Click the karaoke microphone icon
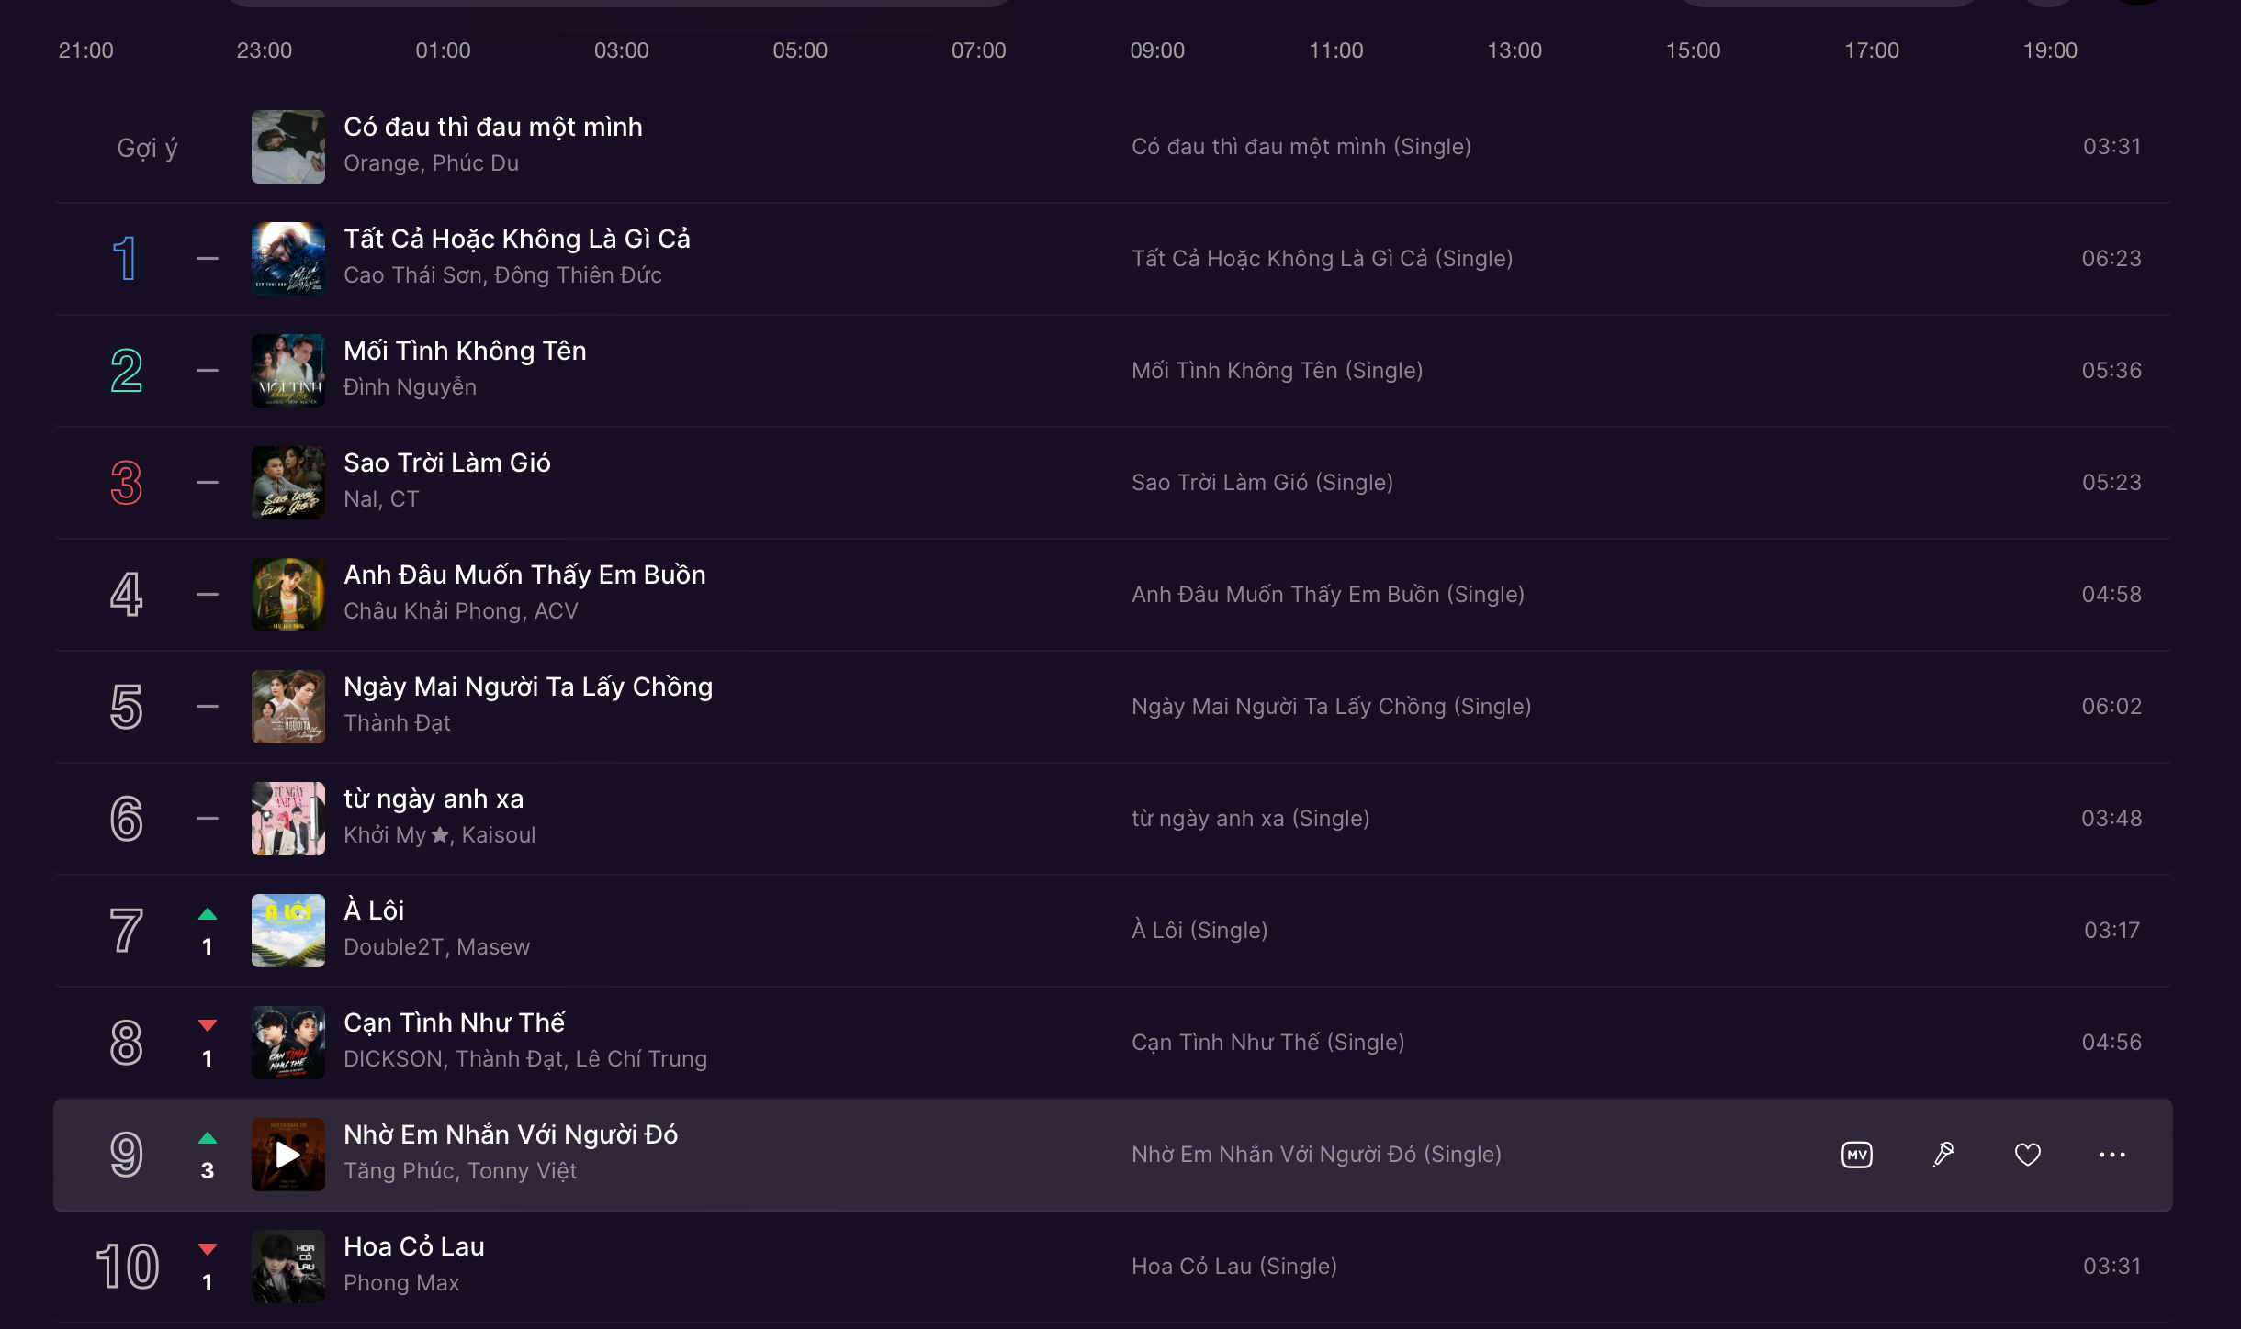2241x1329 pixels. [1943, 1155]
